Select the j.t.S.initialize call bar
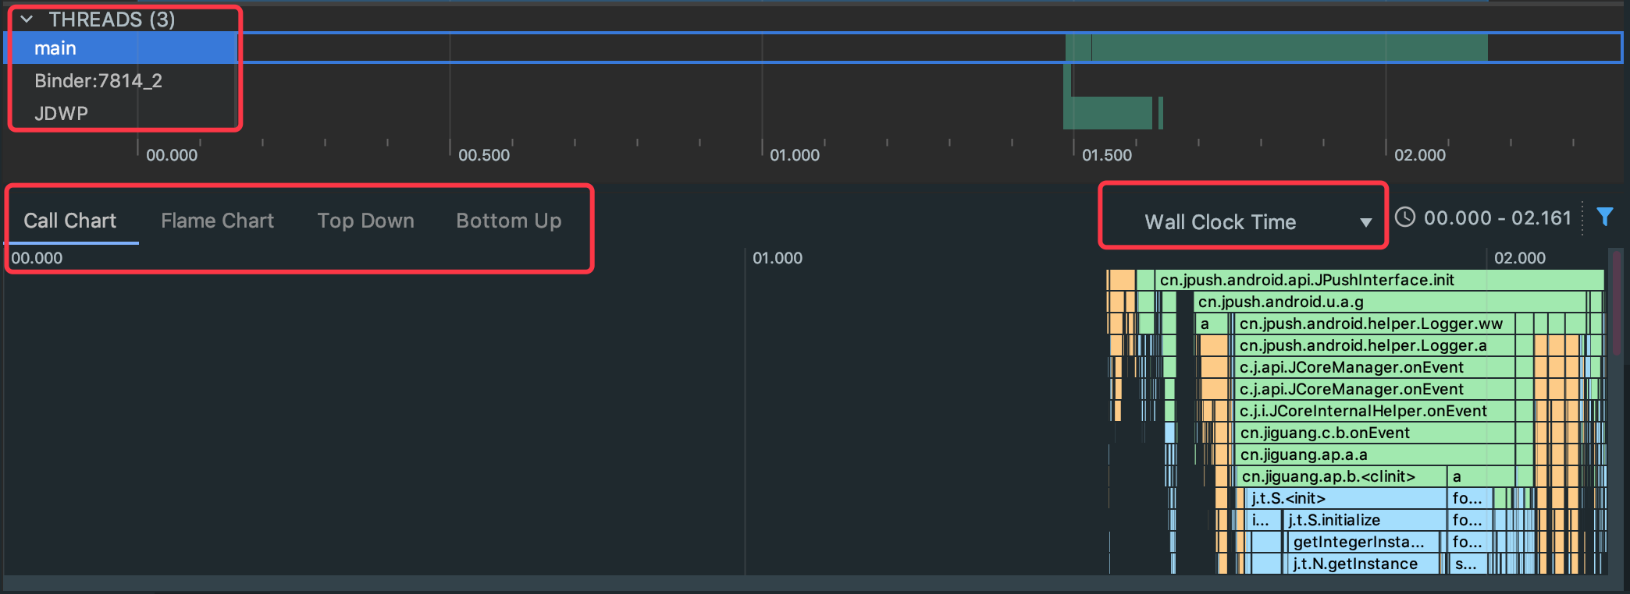This screenshot has width=1630, height=594. 1365,520
